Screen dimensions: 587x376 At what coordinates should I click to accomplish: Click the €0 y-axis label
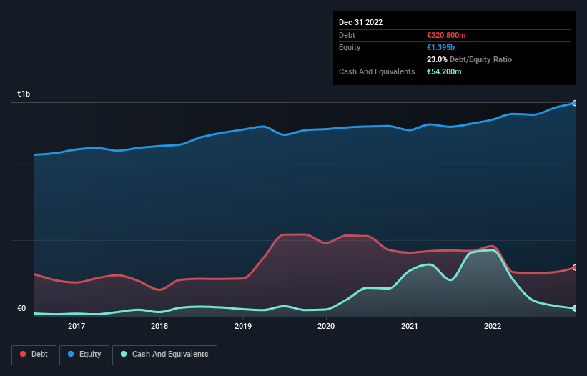tap(21, 308)
